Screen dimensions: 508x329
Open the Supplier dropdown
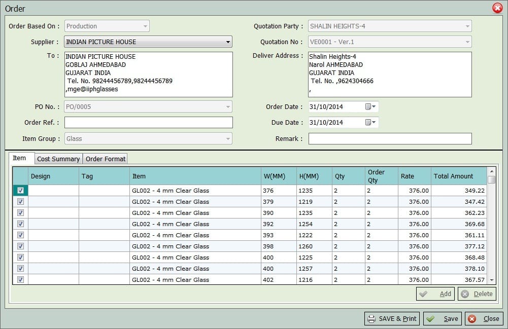pyautogui.click(x=228, y=41)
